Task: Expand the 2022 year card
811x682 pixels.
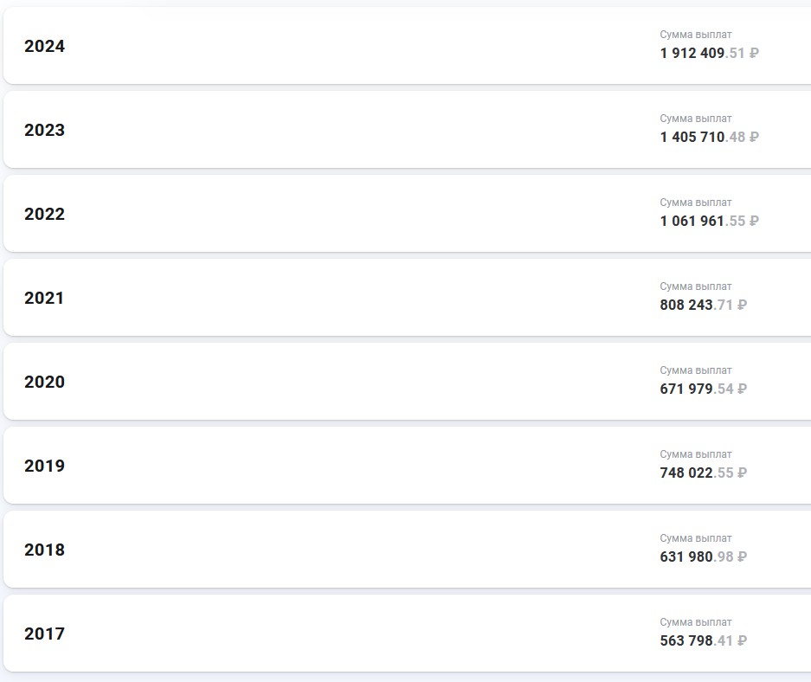Action: pyautogui.click(x=407, y=214)
